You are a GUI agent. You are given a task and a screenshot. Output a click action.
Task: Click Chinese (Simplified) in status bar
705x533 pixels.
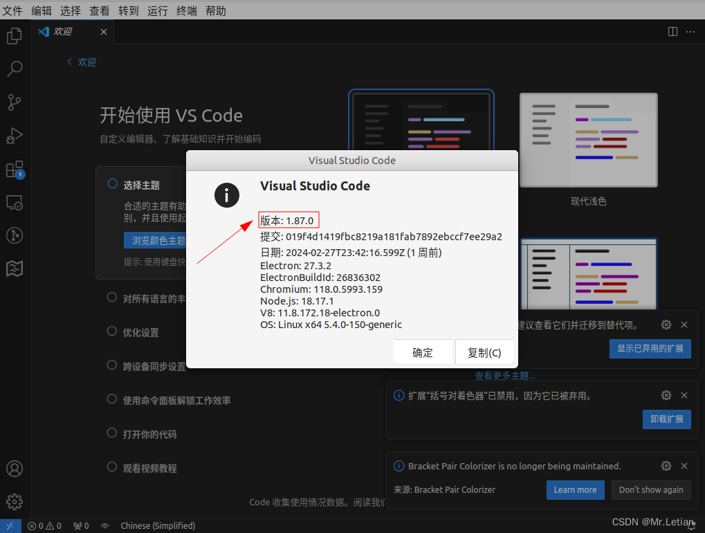tap(158, 526)
